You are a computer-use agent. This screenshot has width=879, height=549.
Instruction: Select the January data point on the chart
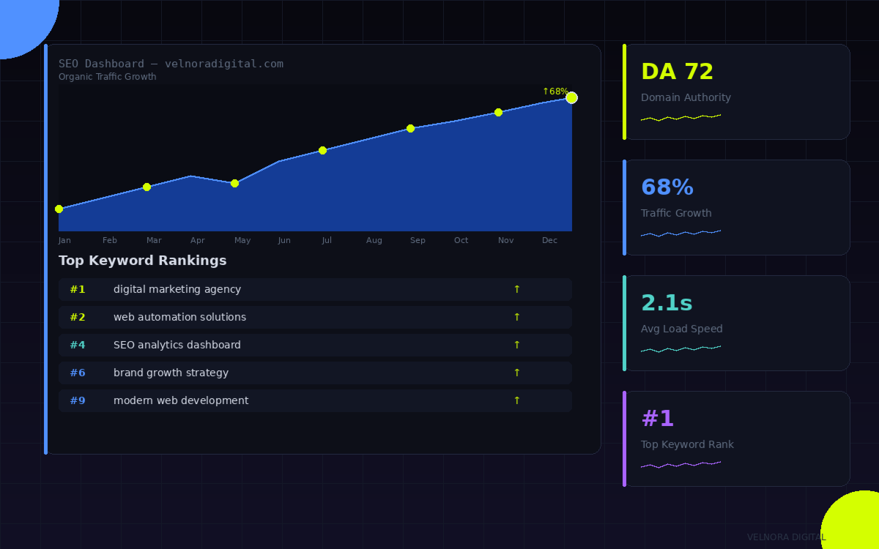point(59,209)
